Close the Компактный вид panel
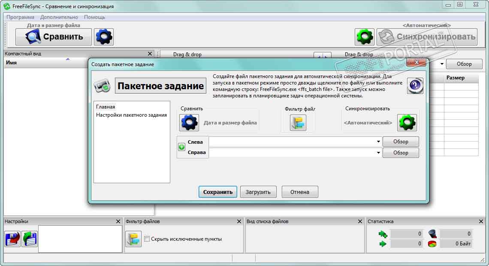This screenshot has width=489, height=266. pyautogui.click(x=150, y=54)
